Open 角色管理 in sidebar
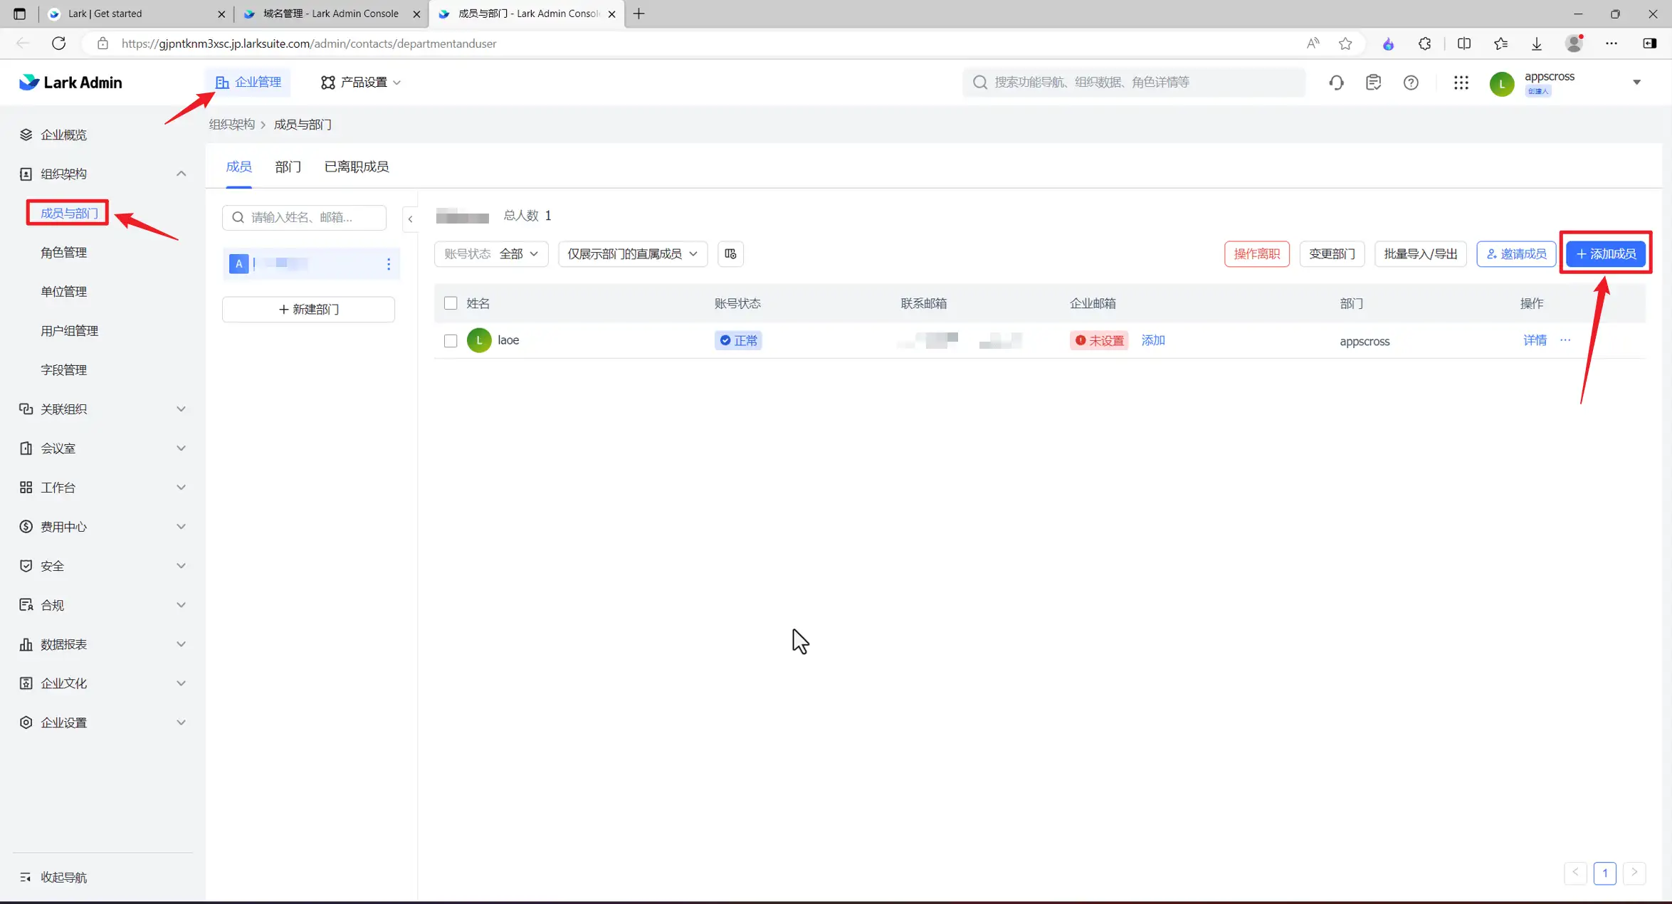The image size is (1672, 904). coord(64,253)
